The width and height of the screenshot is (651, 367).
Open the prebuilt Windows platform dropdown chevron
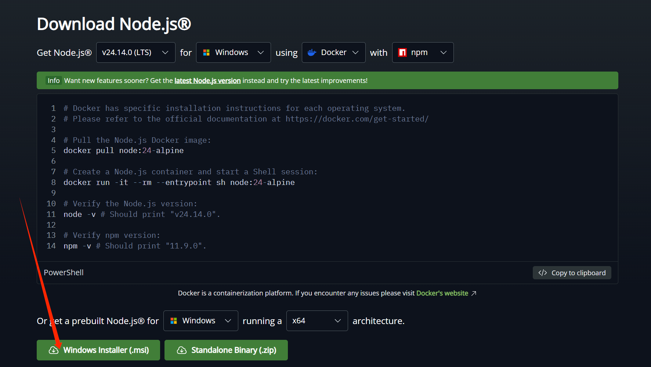point(228,321)
